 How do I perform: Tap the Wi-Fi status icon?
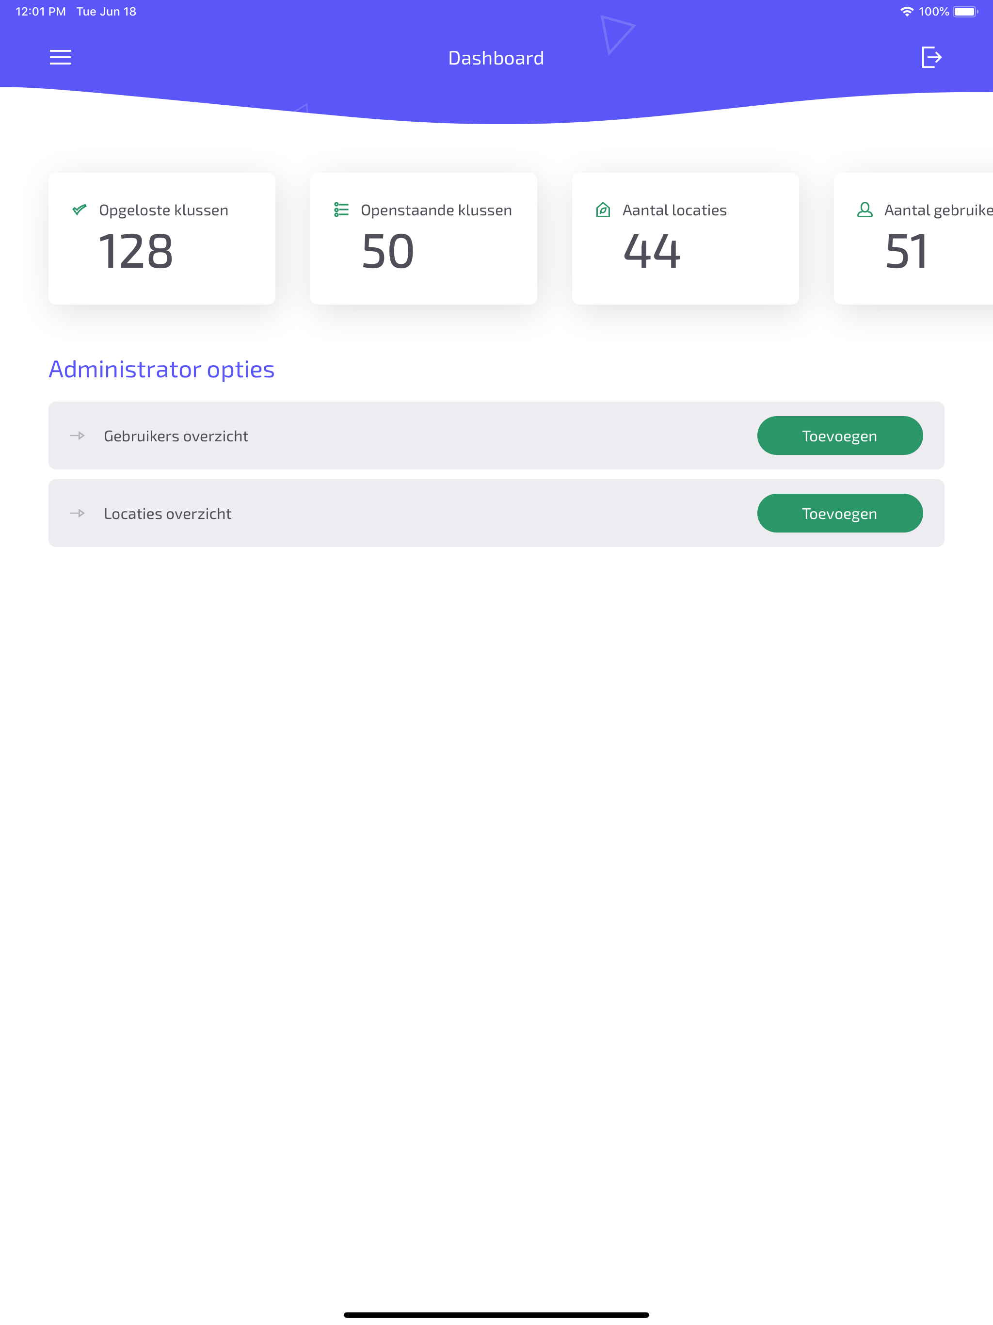click(907, 11)
